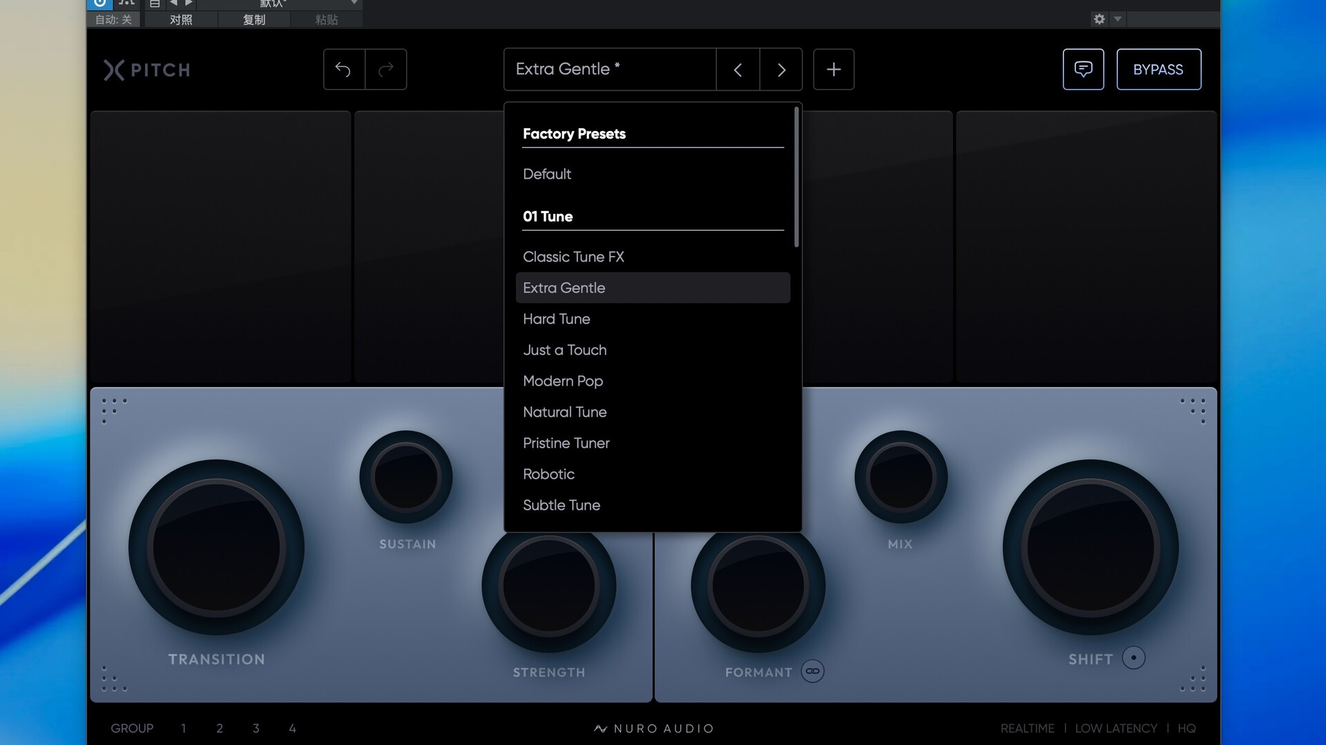Select the Robotic preset
This screenshot has height=745, width=1326.
tap(653, 474)
